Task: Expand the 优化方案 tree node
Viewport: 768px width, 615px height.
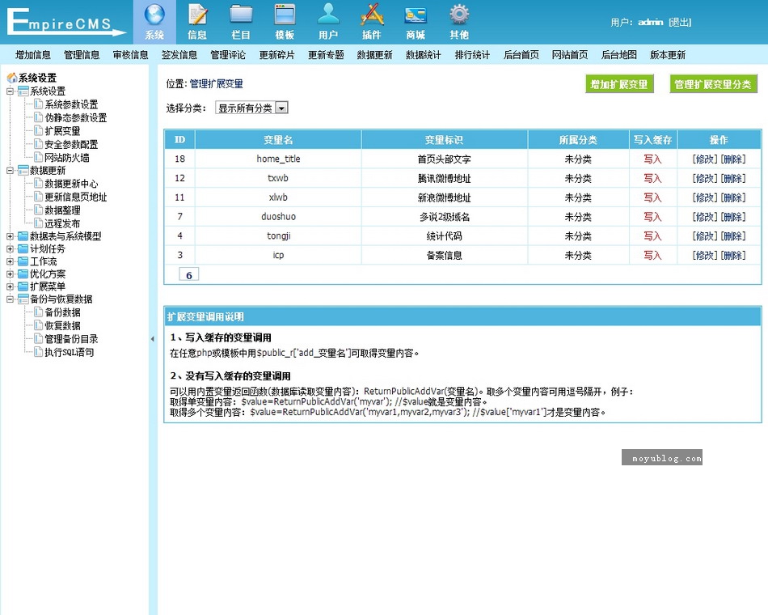Action: point(10,274)
